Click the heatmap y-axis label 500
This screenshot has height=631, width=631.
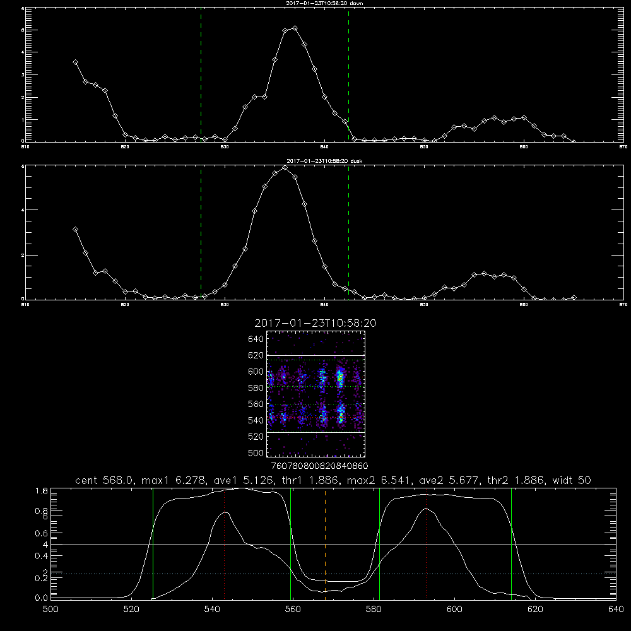tap(256, 452)
